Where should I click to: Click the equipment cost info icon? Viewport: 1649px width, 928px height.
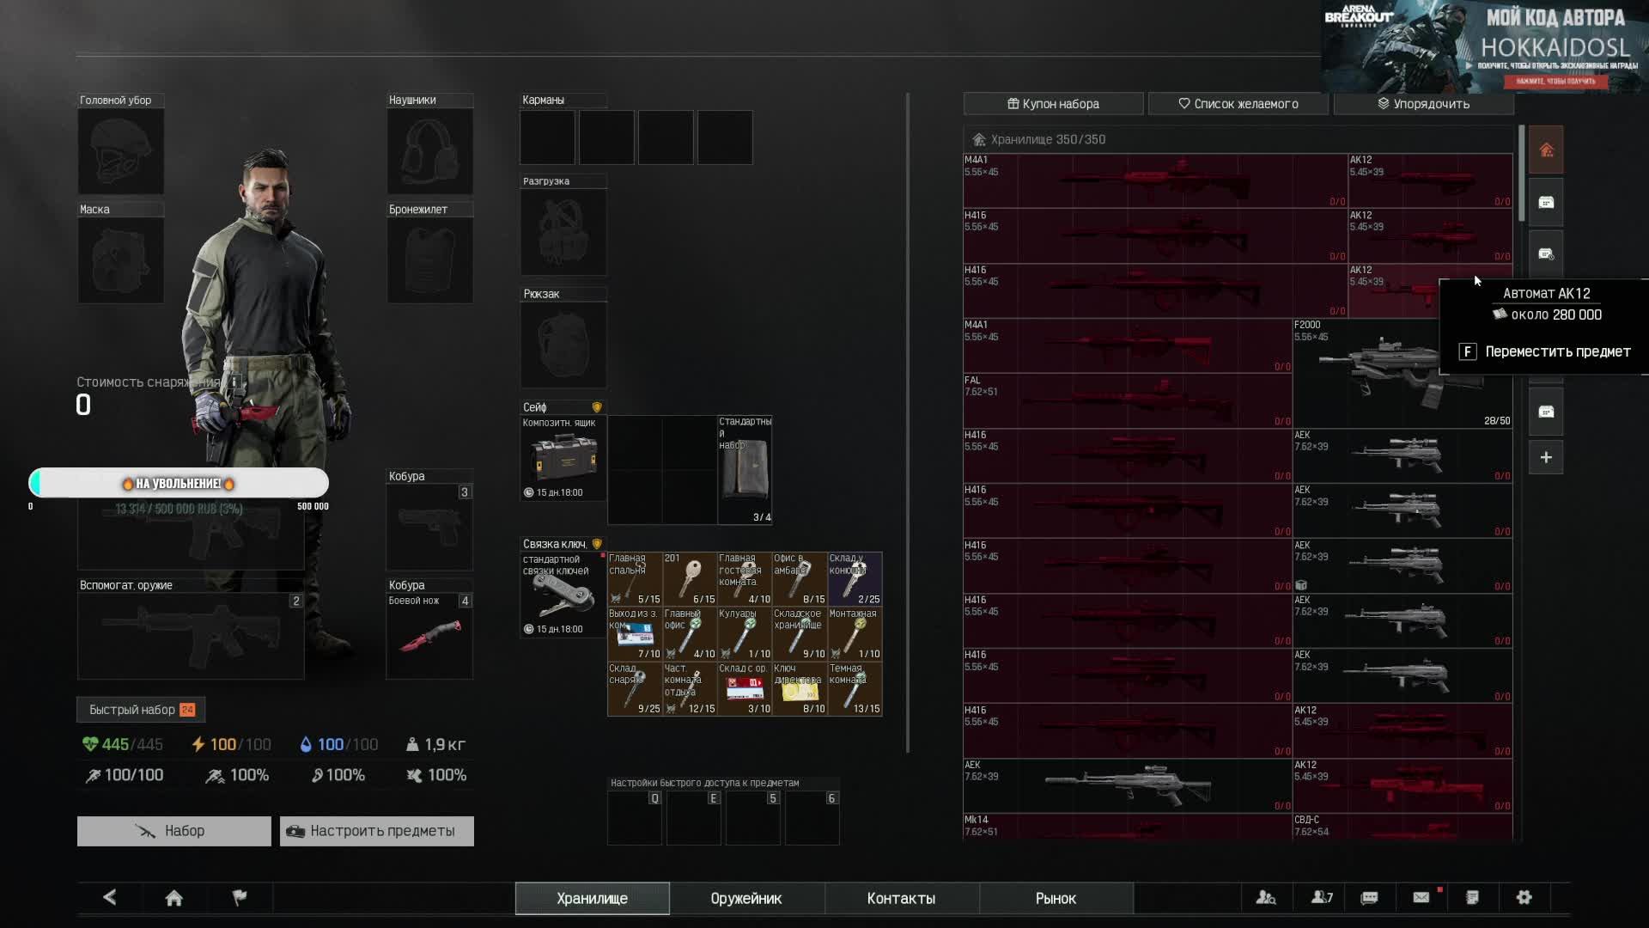point(234,382)
